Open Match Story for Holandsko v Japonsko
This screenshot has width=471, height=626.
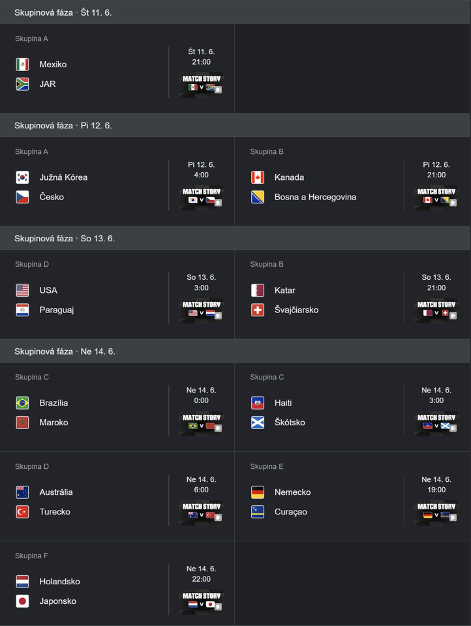pos(202,601)
